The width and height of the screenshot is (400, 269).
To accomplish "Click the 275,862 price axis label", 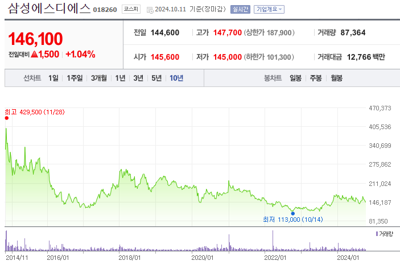I will click(380, 164).
